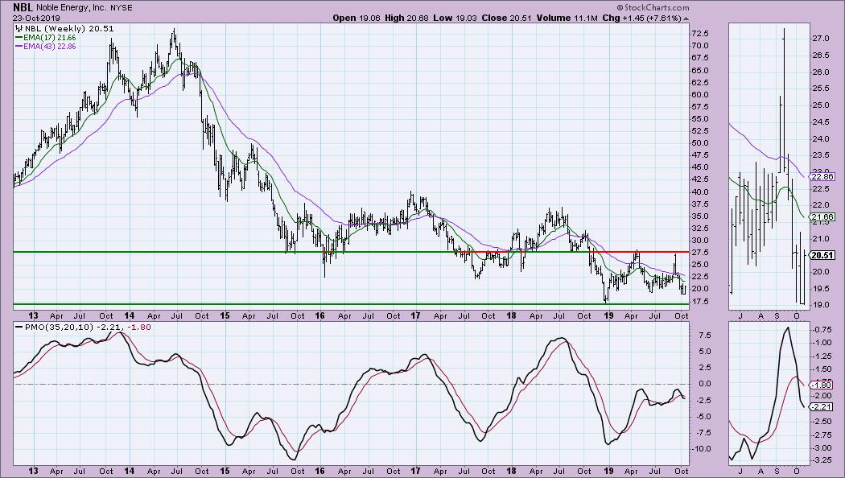Click the -3.25 label on the PMO zoom axis

tap(822, 461)
